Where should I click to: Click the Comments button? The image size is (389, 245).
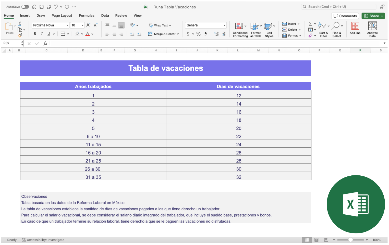tap(345, 16)
